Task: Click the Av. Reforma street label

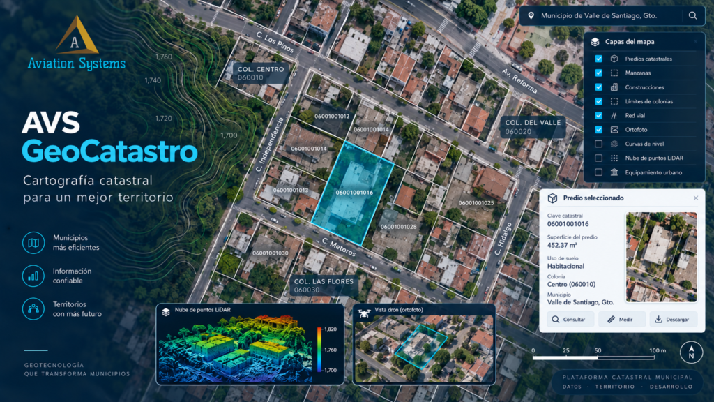Action: pyautogui.click(x=519, y=81)
